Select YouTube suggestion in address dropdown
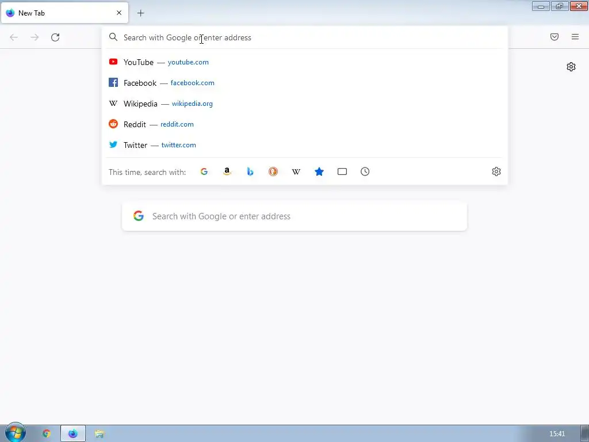The image size is (589, 442). [305, 62]
